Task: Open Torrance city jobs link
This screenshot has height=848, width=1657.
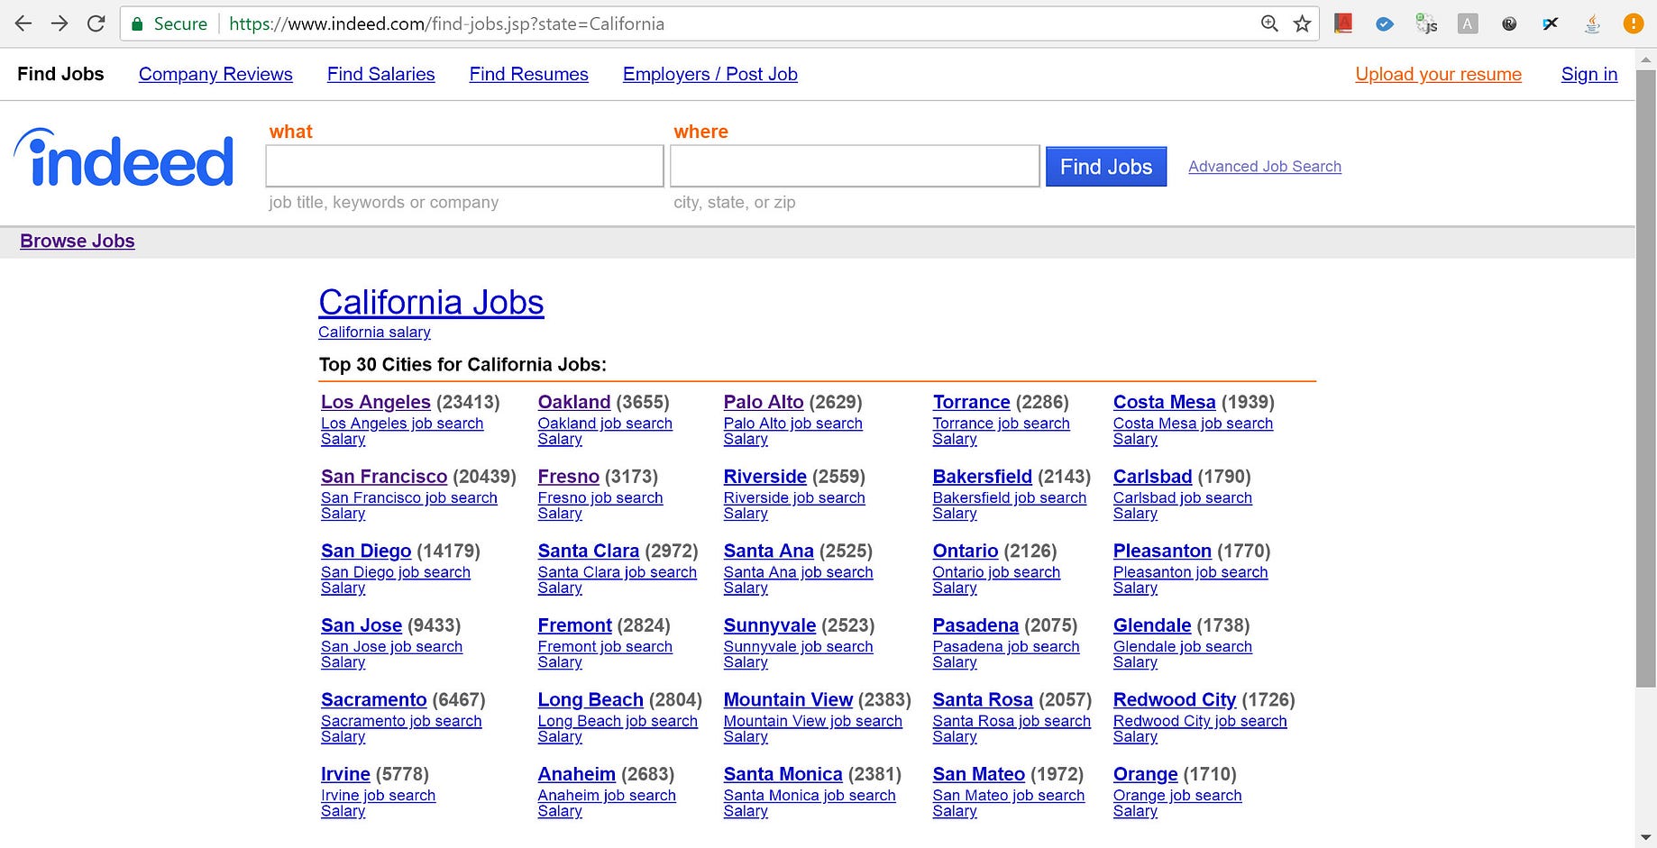Action: click(x=972, y=402)
